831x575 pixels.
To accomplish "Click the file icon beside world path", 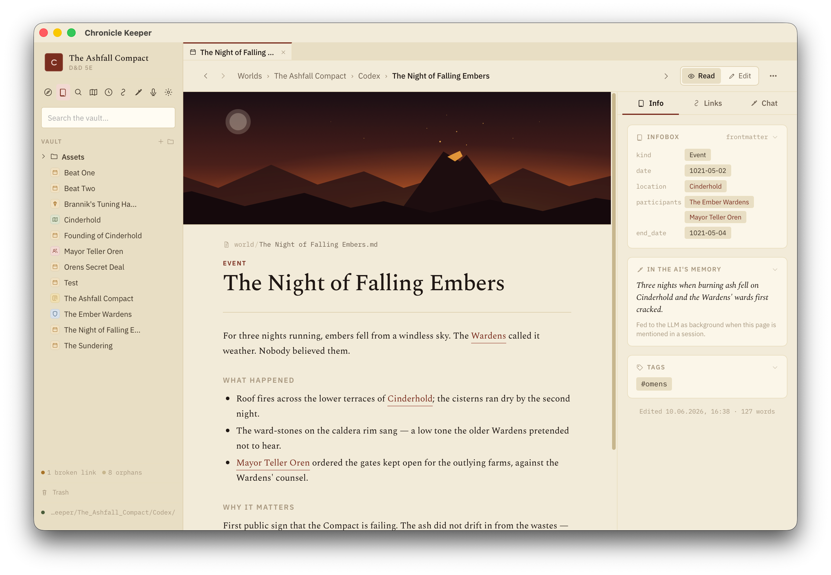I will point(227,245).
